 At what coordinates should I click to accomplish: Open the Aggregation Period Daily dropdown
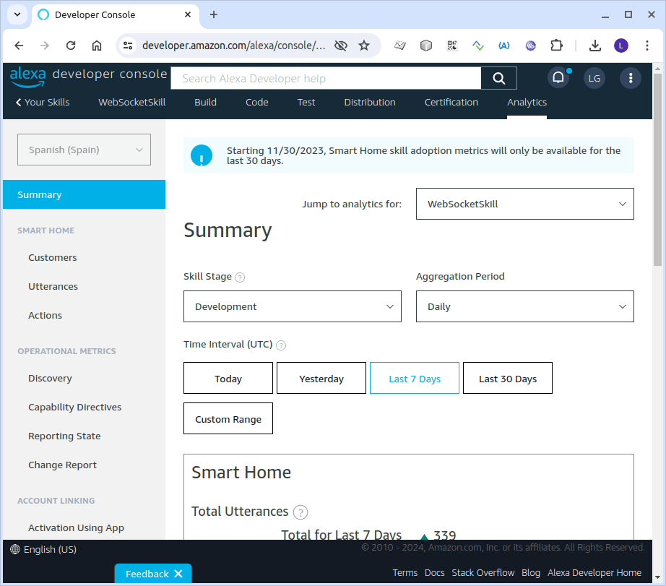(524, 306)
